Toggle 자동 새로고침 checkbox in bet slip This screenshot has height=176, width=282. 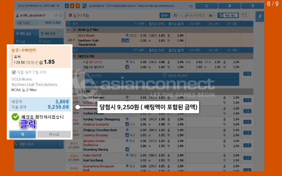[x=14, y=72]
